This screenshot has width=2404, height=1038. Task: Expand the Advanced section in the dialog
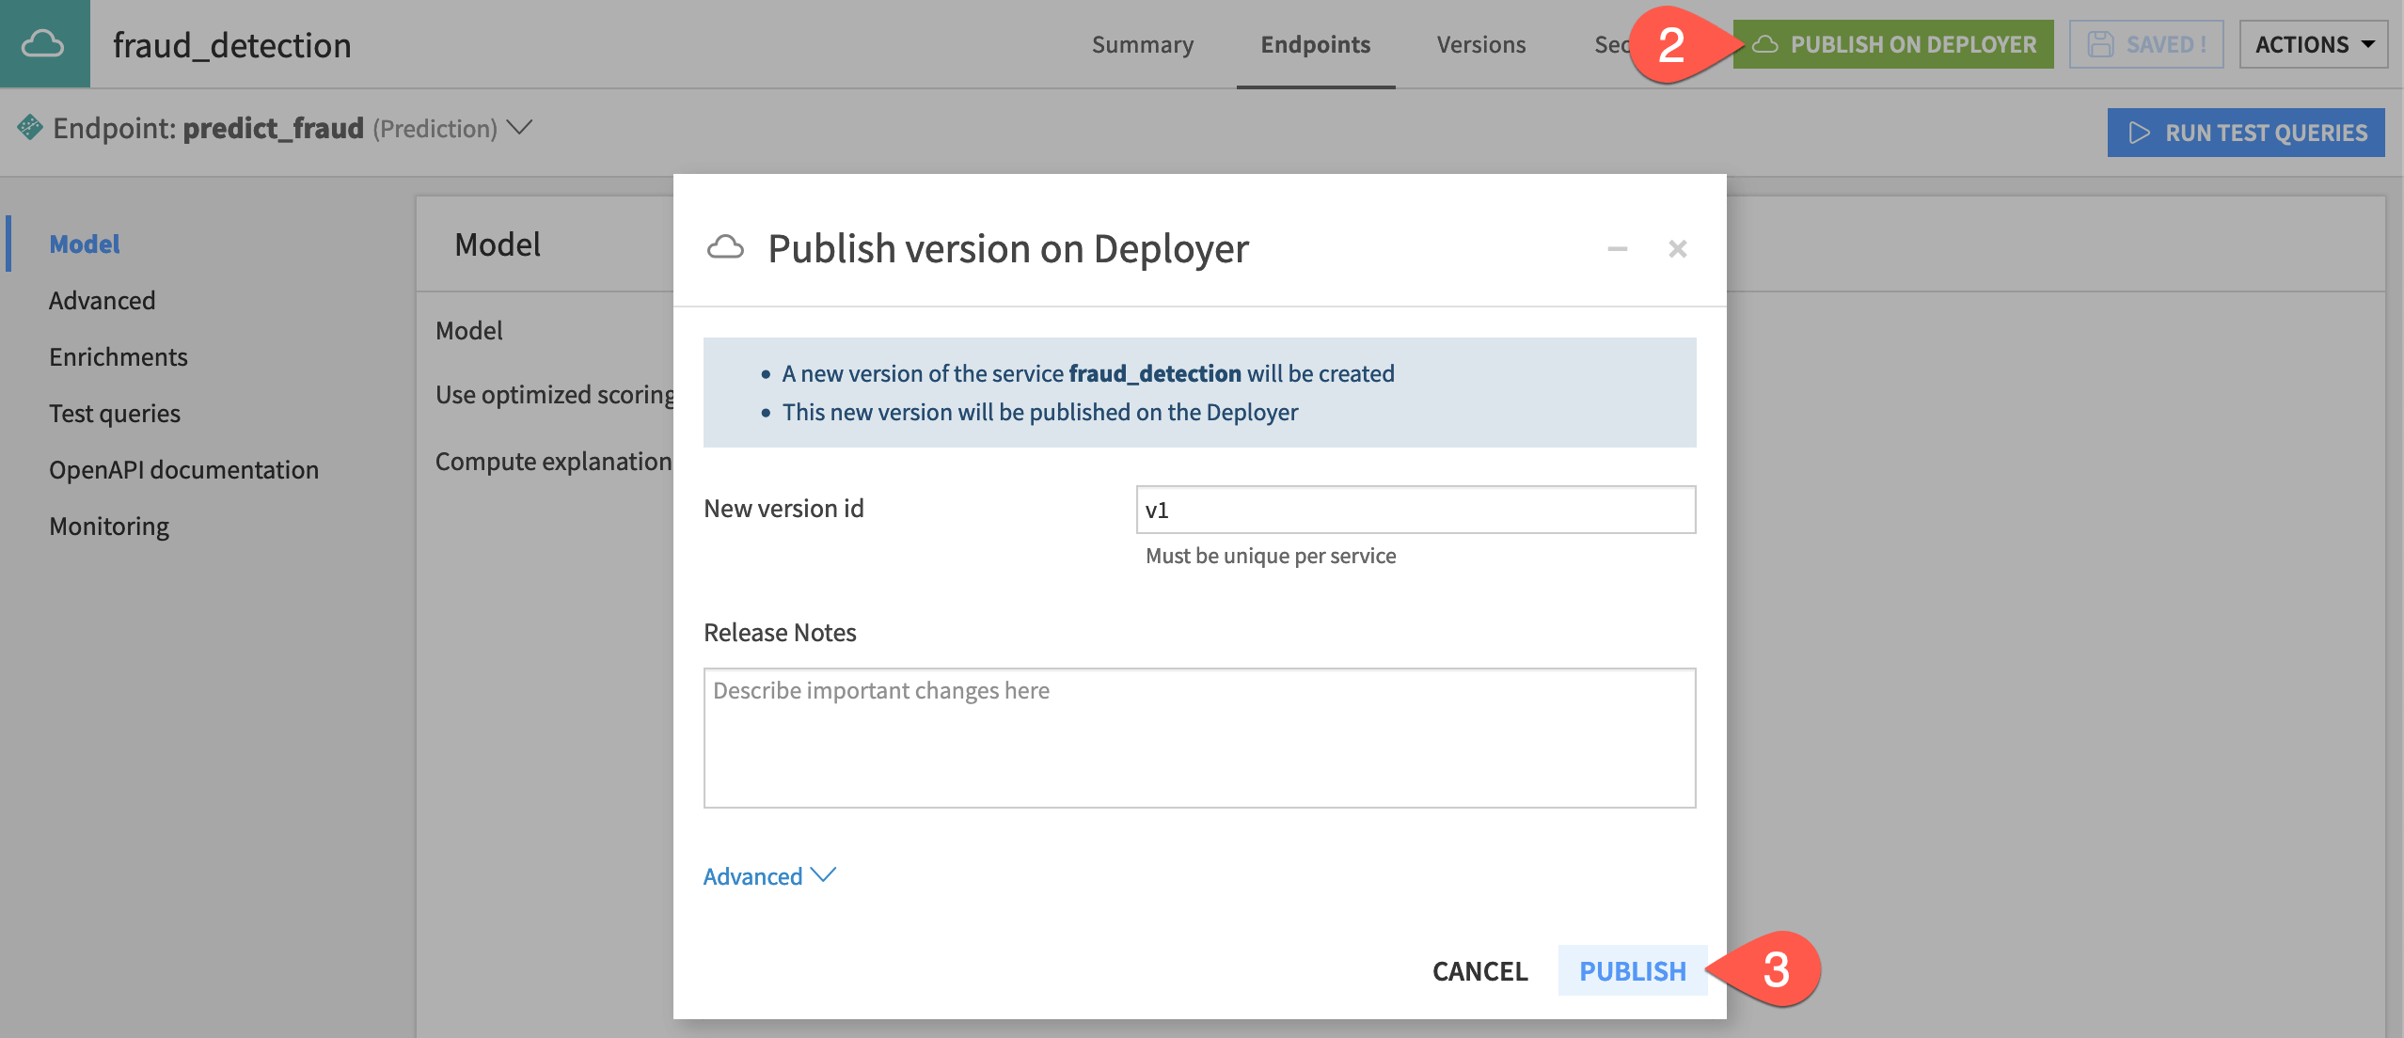click(769, 875)
